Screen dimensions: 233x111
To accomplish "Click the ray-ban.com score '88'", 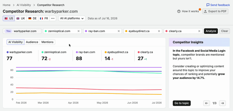I will [79, 58].
